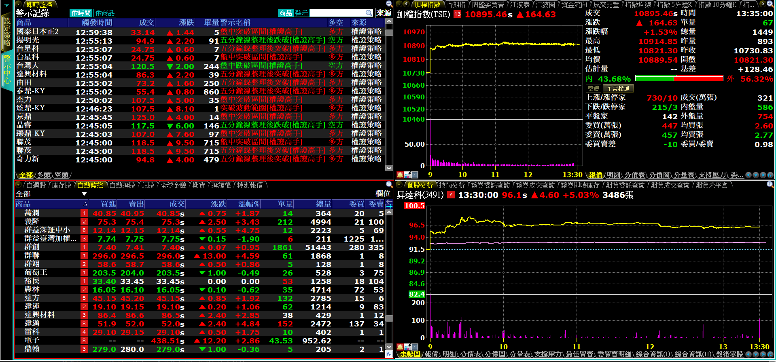The width and height of the screenshot is (776, 362).
Task: Click the alert bell icon under index chart
Action: [400, 175]
